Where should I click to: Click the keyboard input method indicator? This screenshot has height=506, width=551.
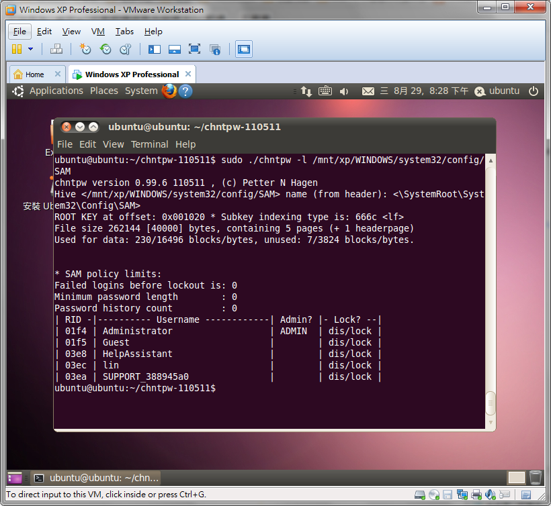(x=325, y=91)
